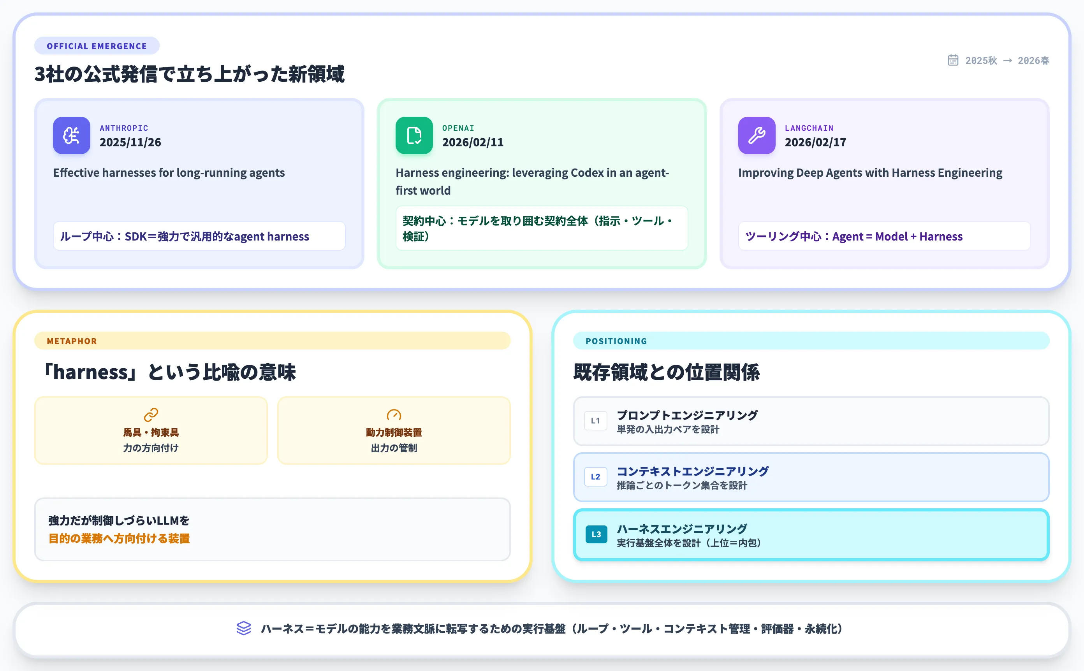This screenshot has width=1084, height=671.
Task: Click the bottom ハーネス＝モデルの能力 summary text
Action: [552, 629]
